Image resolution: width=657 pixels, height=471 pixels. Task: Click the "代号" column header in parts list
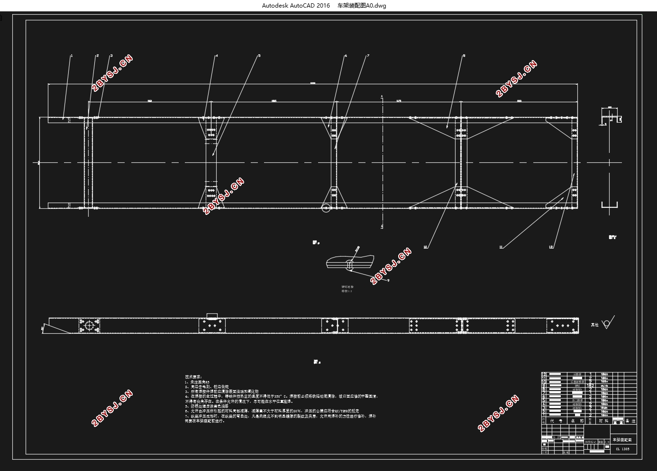point(557,421)
